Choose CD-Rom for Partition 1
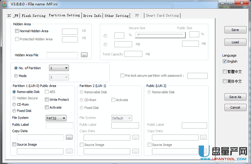This screenshot has height=164, width=251. [14, 104]
